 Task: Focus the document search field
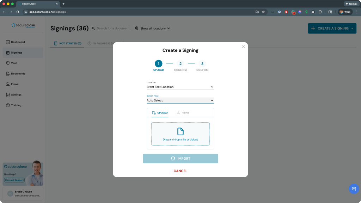pos(114,29)
